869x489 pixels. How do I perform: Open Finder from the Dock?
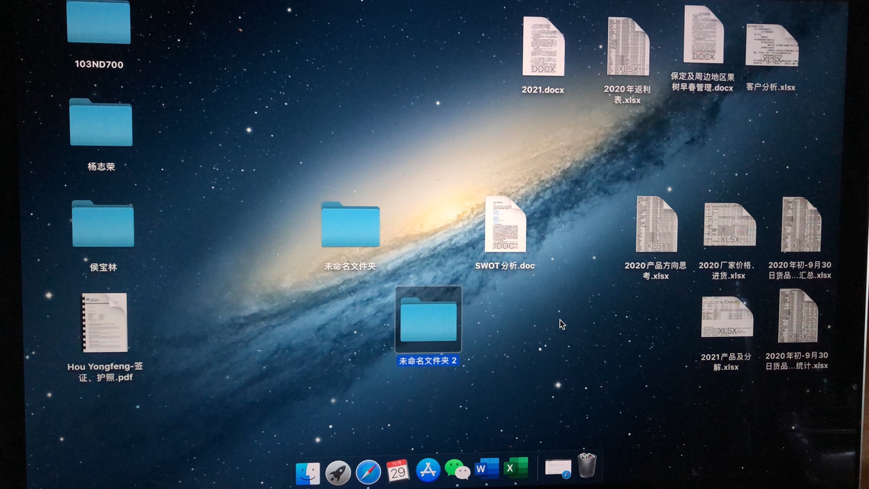point(308,472)
